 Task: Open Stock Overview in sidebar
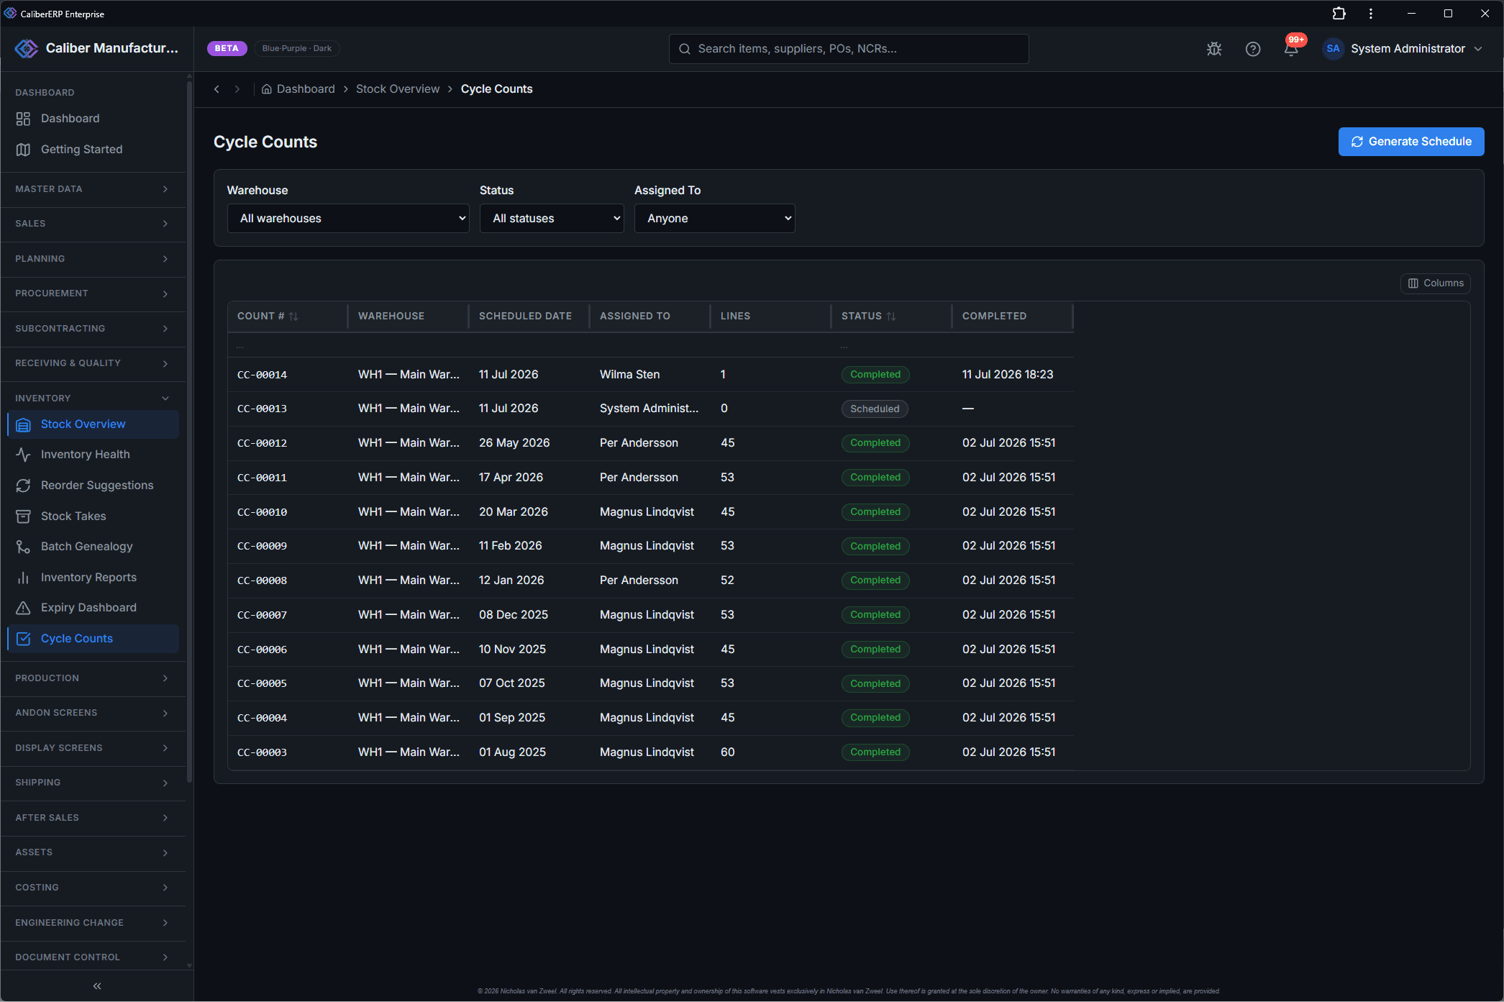pyautogui.click(x=94, y=424)
